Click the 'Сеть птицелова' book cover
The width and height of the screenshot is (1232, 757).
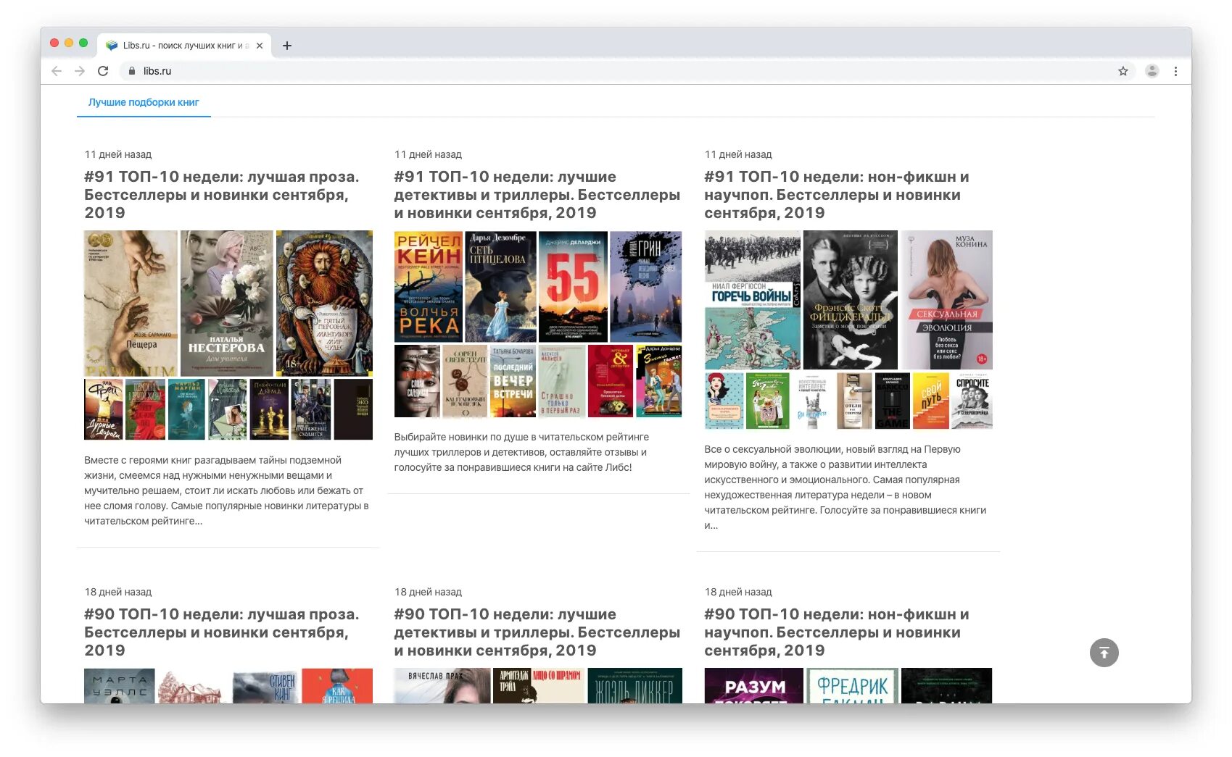500,287
